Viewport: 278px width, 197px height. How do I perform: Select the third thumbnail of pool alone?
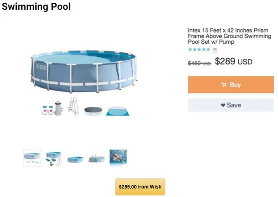(x=75, y=159)
